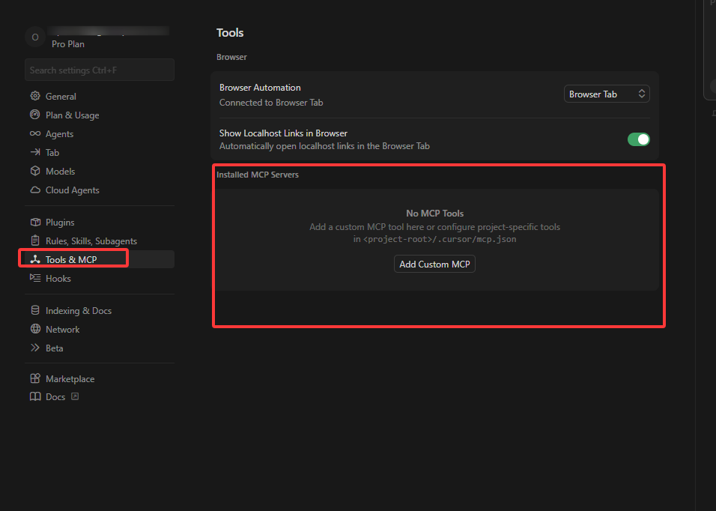716x511 pixels.
Task: Click the Installed MCP Servers heading
Action: (258, 175)
